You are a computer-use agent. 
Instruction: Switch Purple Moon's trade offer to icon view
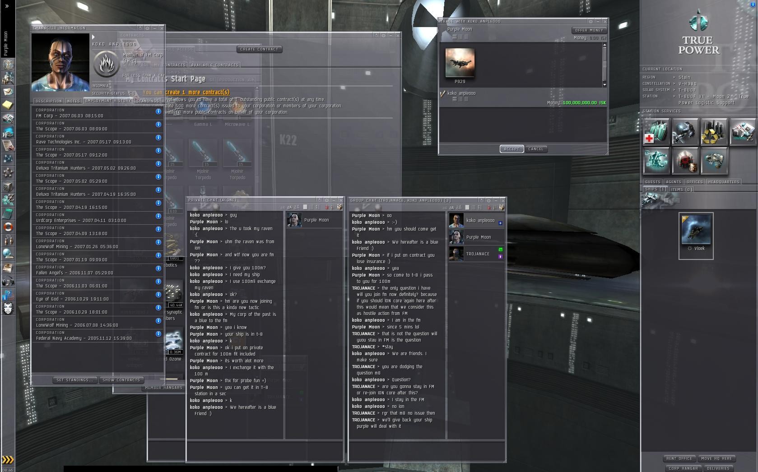tap(455, 37)
